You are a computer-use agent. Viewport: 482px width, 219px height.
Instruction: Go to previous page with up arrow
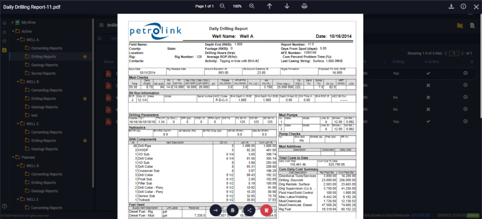pyautogui.click(x=269, y=6)
